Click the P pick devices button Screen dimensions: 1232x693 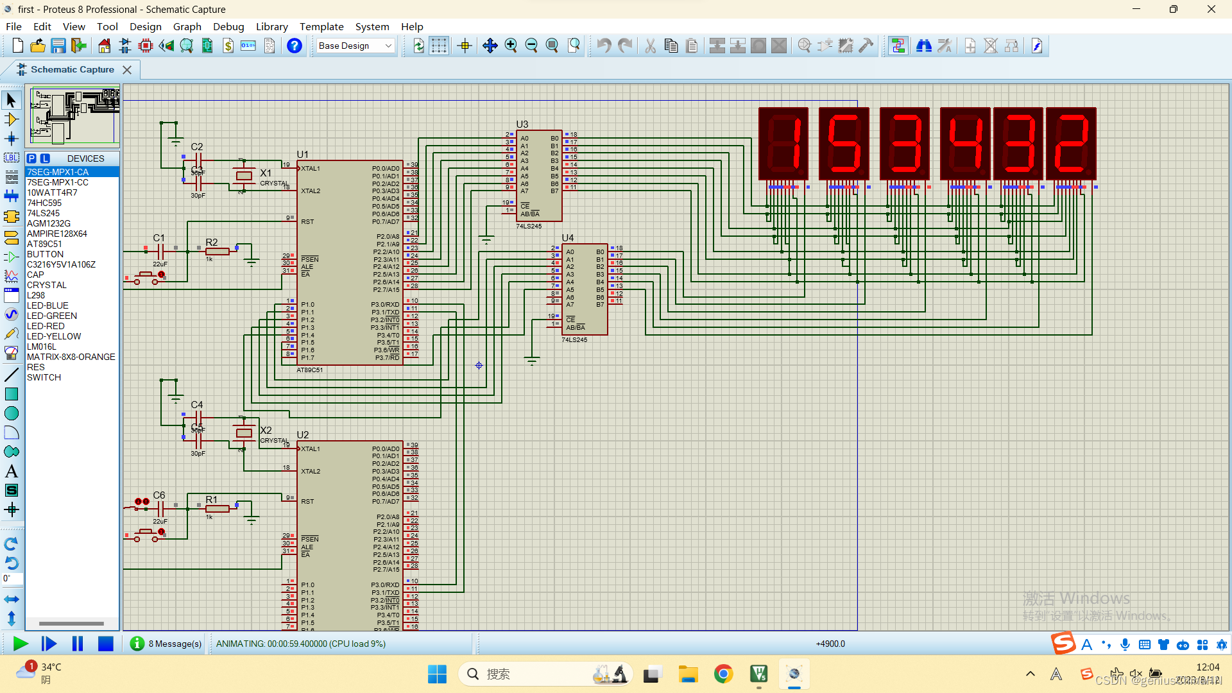click(x=31, y=158)
